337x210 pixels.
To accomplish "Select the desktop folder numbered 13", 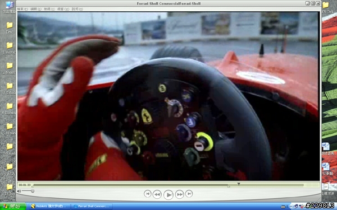I will (9, 189).
